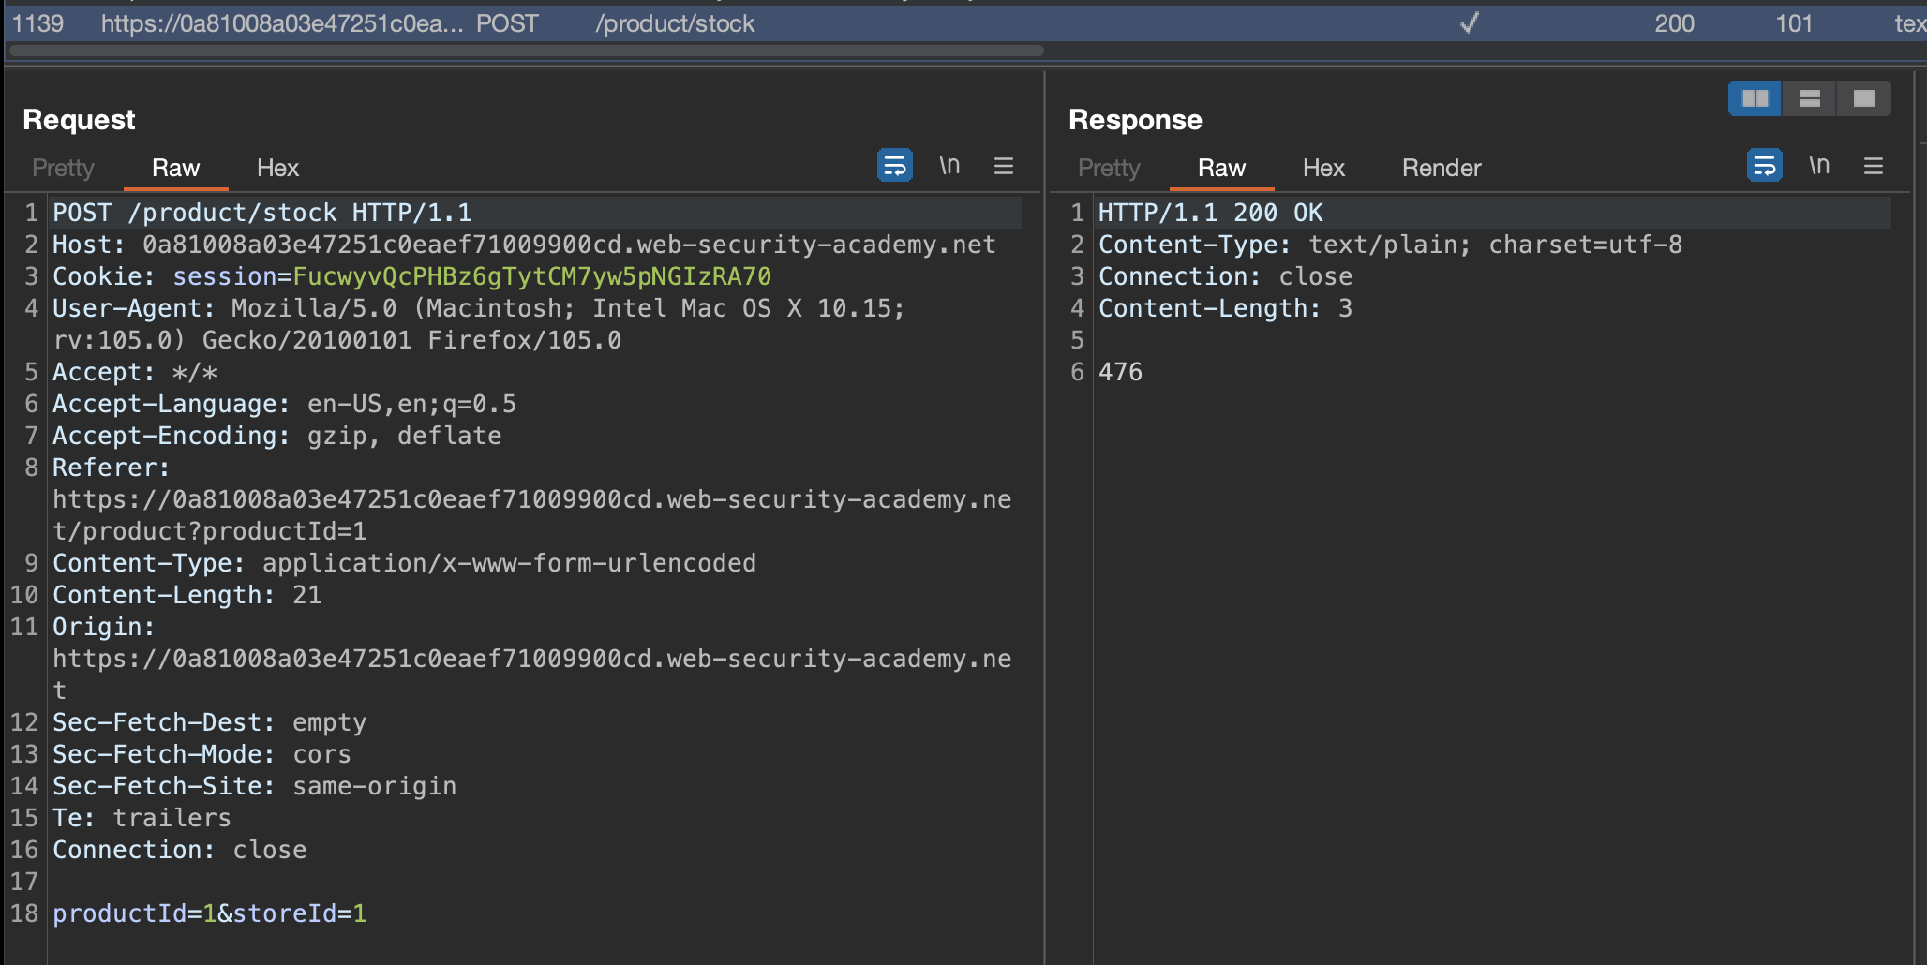Image resolution: width=1927 pixels, height=965 pixels.
Task: Click the Accept-Encoding header line
Action: [x=276, y=436]
